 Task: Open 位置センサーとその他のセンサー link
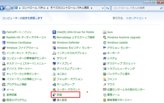[126, 90]
